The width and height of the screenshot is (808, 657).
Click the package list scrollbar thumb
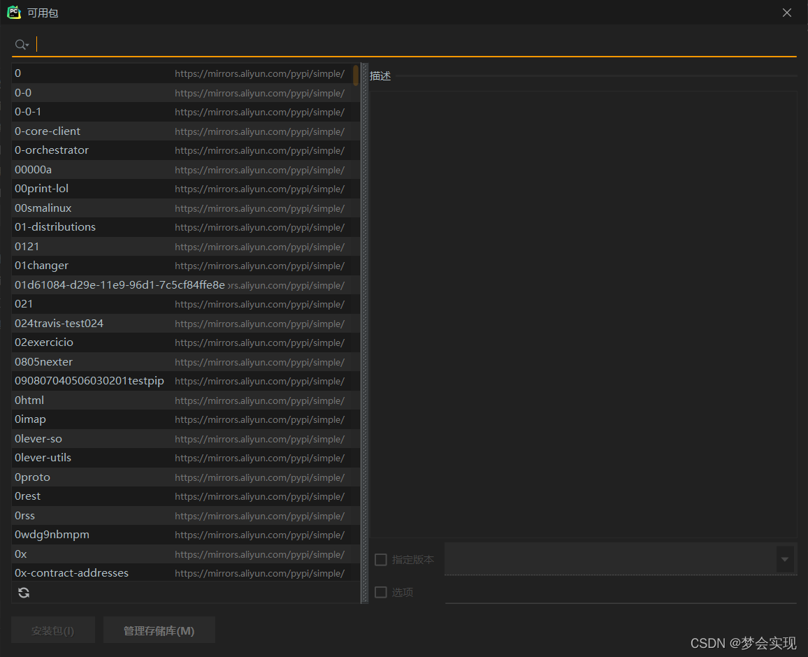pos(356,75)
